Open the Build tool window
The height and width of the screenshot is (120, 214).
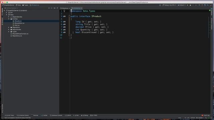(x=68, y=115)
